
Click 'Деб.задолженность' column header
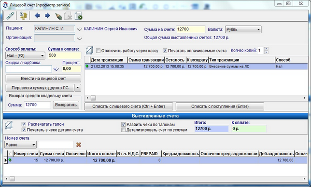[276, 154]
